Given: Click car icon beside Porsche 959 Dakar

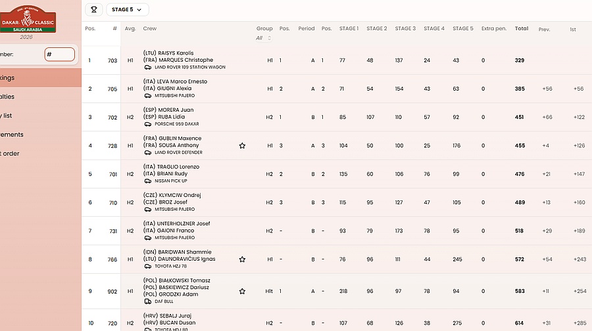Looking at the screenshot, I should [x=147, y=124].
